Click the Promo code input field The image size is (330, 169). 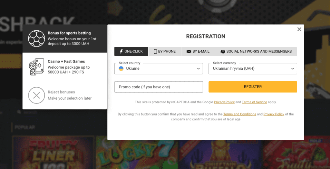(x=159, y=87)
